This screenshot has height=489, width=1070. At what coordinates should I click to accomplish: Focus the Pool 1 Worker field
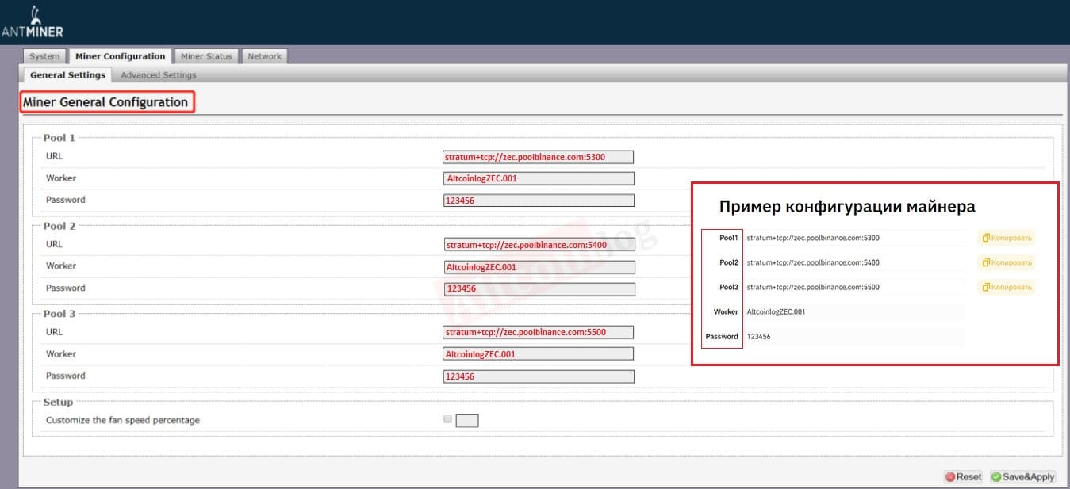click(539, 178)
